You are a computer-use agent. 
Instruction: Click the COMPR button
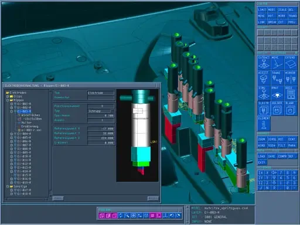coord(282,156)
